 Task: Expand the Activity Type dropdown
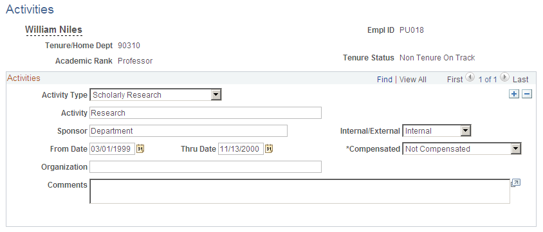pos(216,94)
